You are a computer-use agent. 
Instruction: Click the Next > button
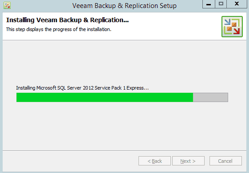click(188, 161)
